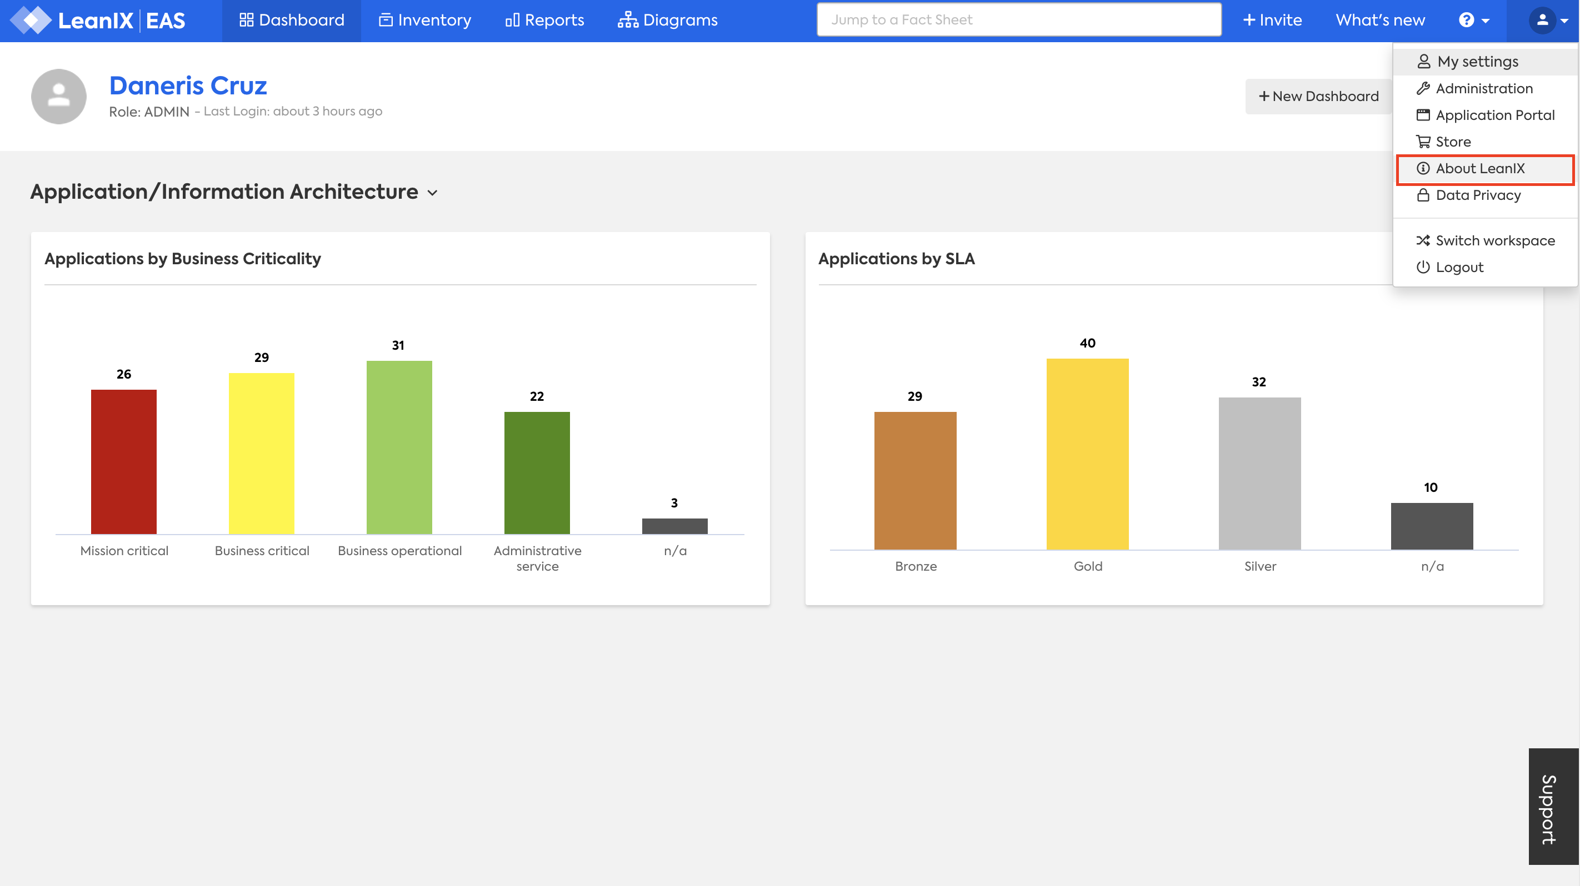Click the profile picture placeholder of Daneris Cruz

tap(58, 96)
